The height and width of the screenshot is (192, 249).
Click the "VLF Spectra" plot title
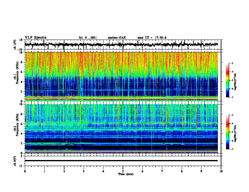tap(36, 38)
